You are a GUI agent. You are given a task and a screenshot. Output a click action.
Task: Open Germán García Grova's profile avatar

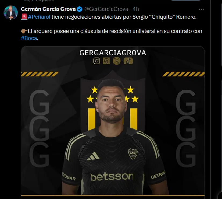(11, 13)
